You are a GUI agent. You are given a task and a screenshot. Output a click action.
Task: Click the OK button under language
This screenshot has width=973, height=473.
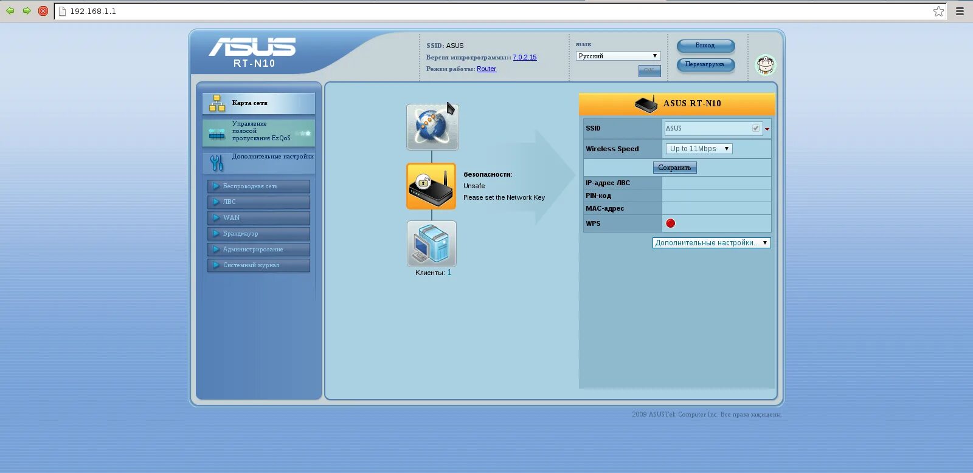point(649,70)
